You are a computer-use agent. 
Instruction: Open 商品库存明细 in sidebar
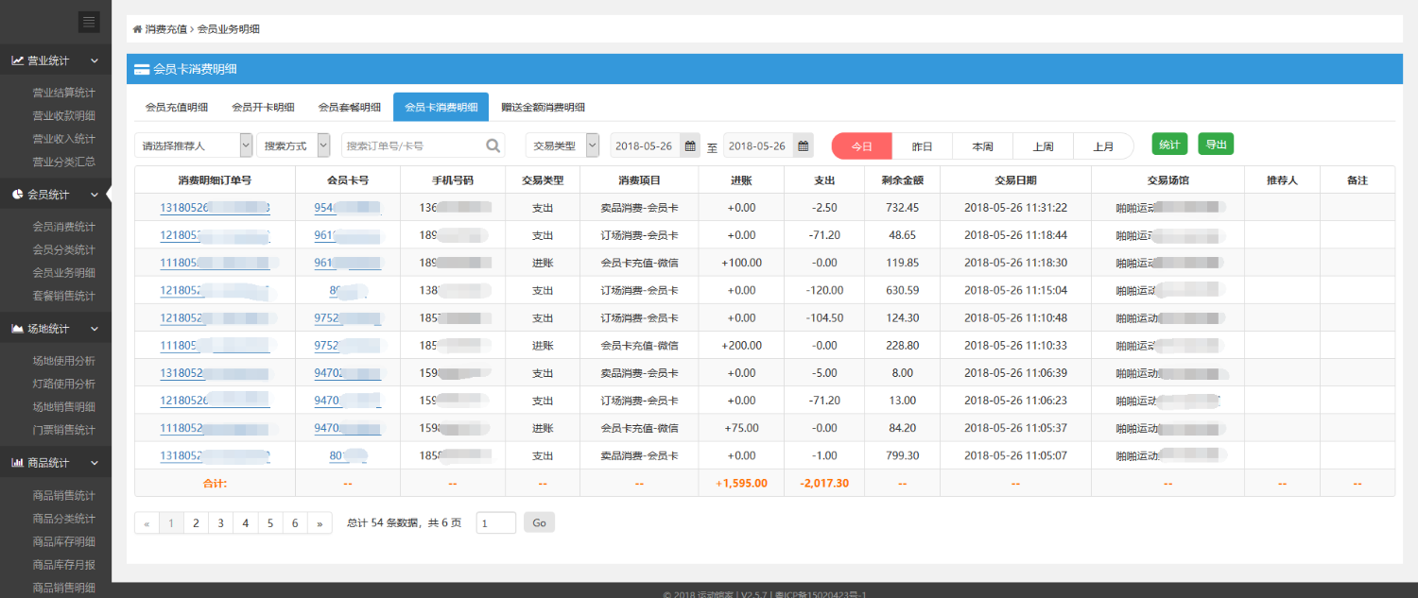(x=64, y=541)
